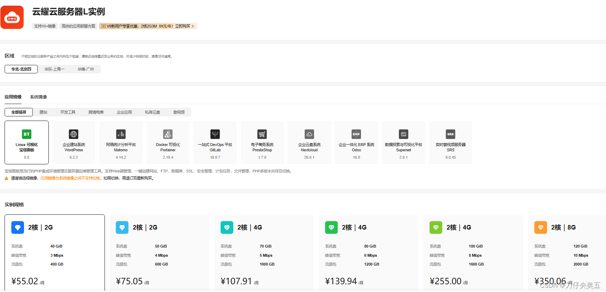Click the 1200 GB traffic package value
The image size is (606, 292).
coord(372,264)
